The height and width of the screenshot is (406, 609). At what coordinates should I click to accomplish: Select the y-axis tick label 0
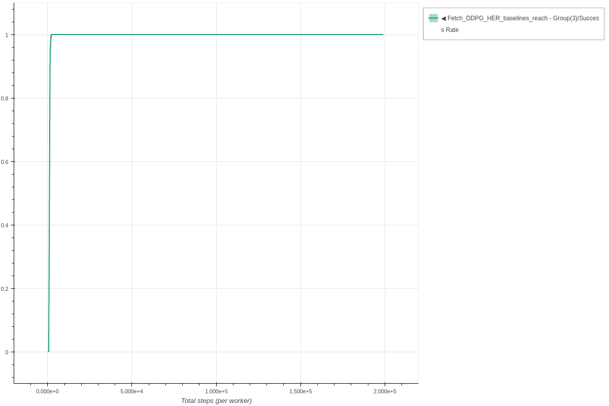(7, 352)
